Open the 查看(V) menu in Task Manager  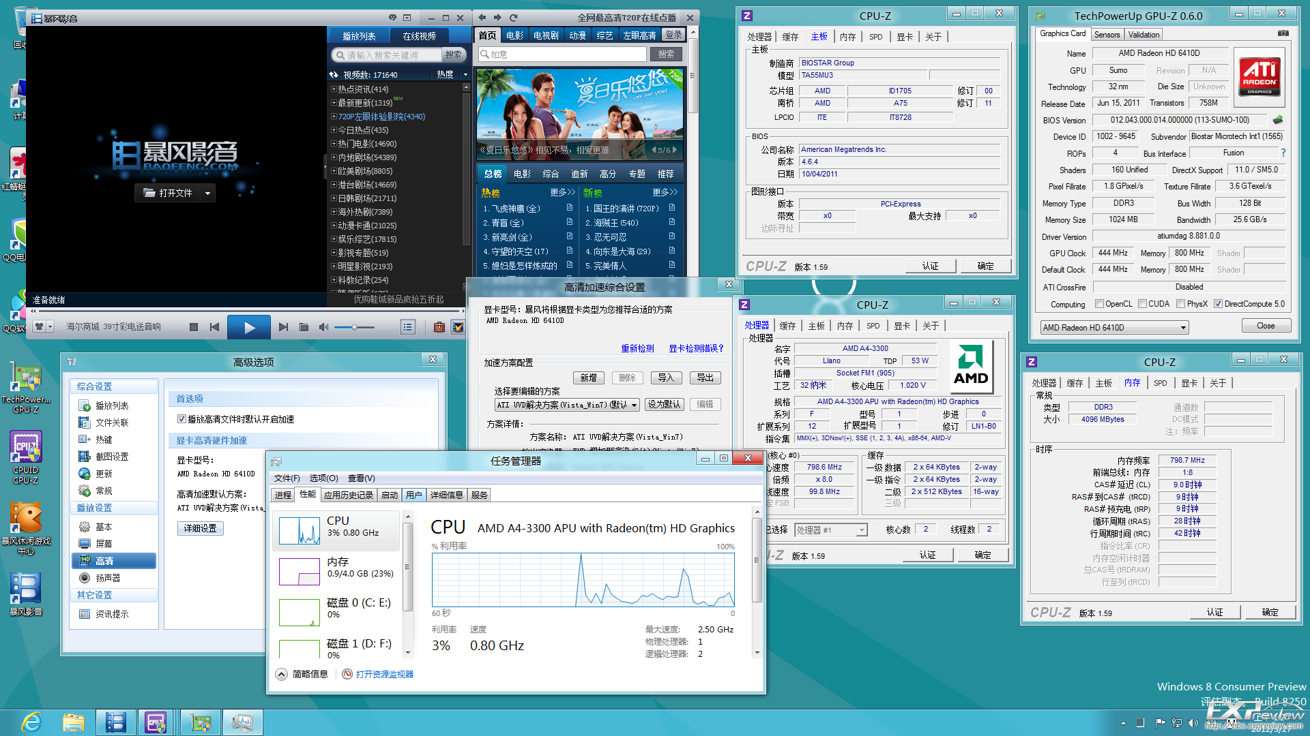(361, 478)
